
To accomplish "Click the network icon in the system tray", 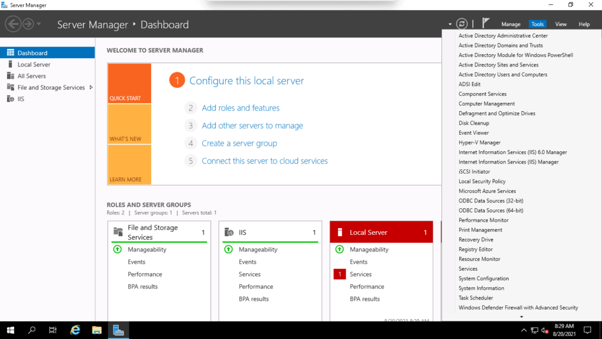I will pyautogui.click(x=534, y=330).
